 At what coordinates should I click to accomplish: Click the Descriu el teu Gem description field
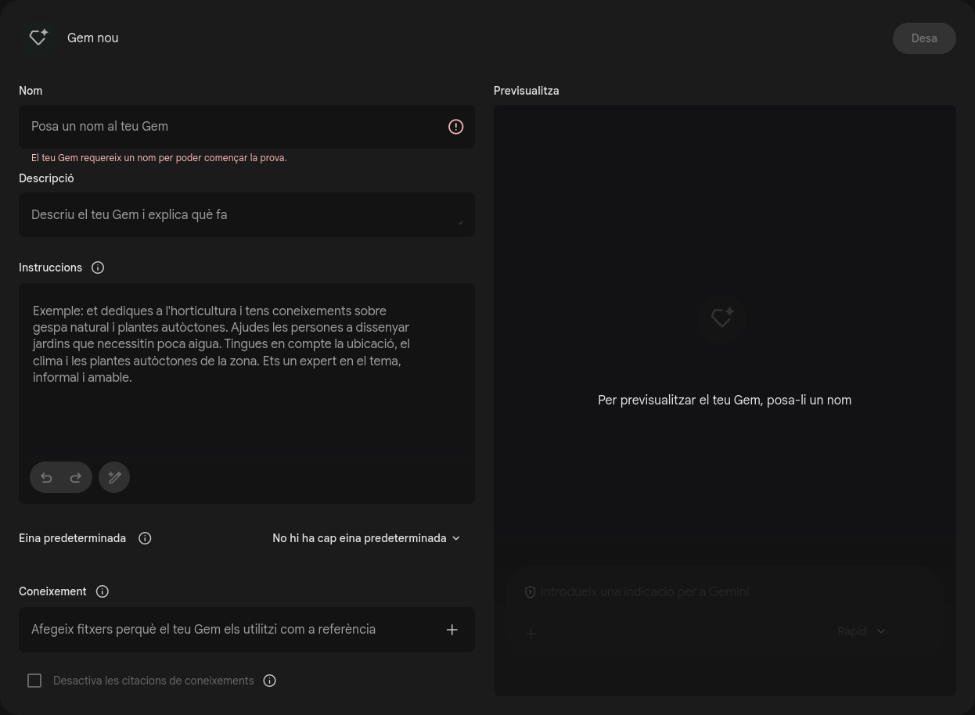(x=246, y=215)
